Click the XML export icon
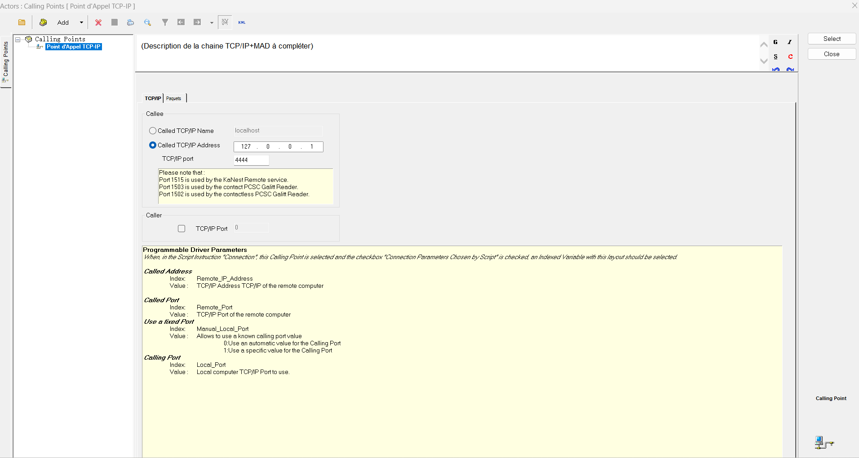Image resolution: width=859 pixels, height=458 pixels. [x=242, y=22]
